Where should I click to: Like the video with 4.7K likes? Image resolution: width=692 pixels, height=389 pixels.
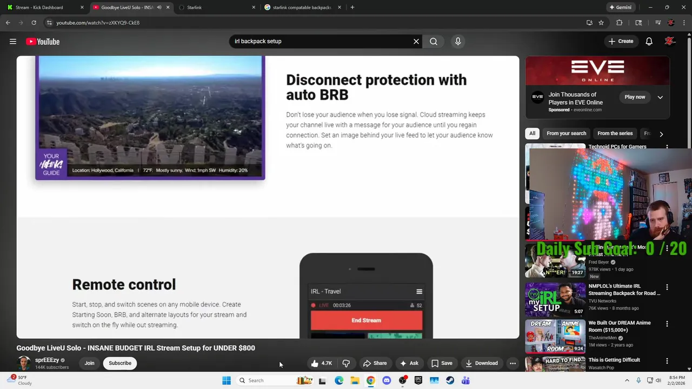[322, 363]
